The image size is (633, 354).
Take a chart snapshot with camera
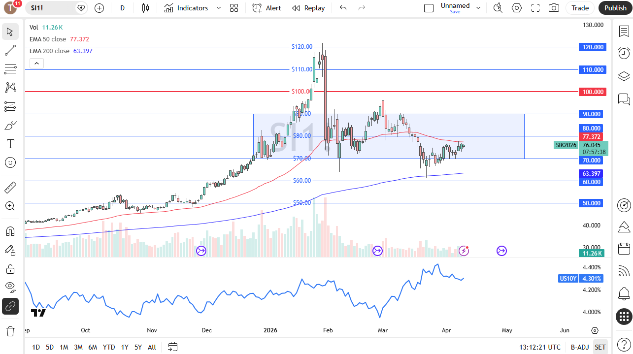554,8
